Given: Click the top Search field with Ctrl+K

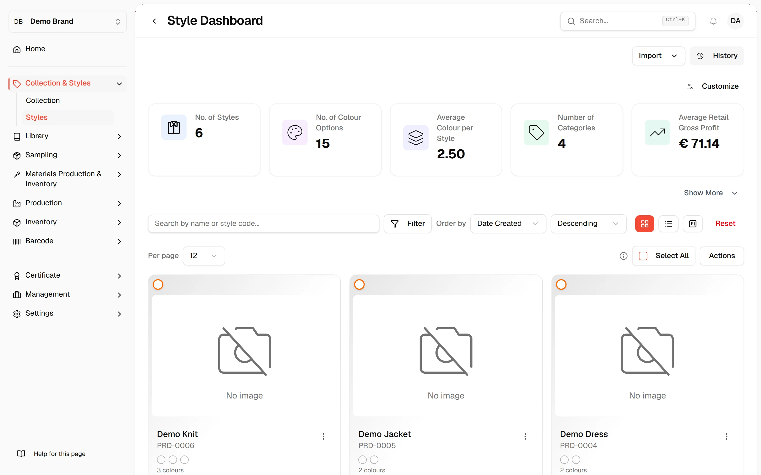Looking at the screenshot, I should click(627, 21).
